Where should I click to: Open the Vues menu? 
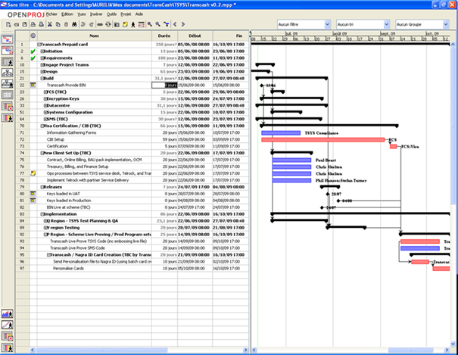pos(82,14)
